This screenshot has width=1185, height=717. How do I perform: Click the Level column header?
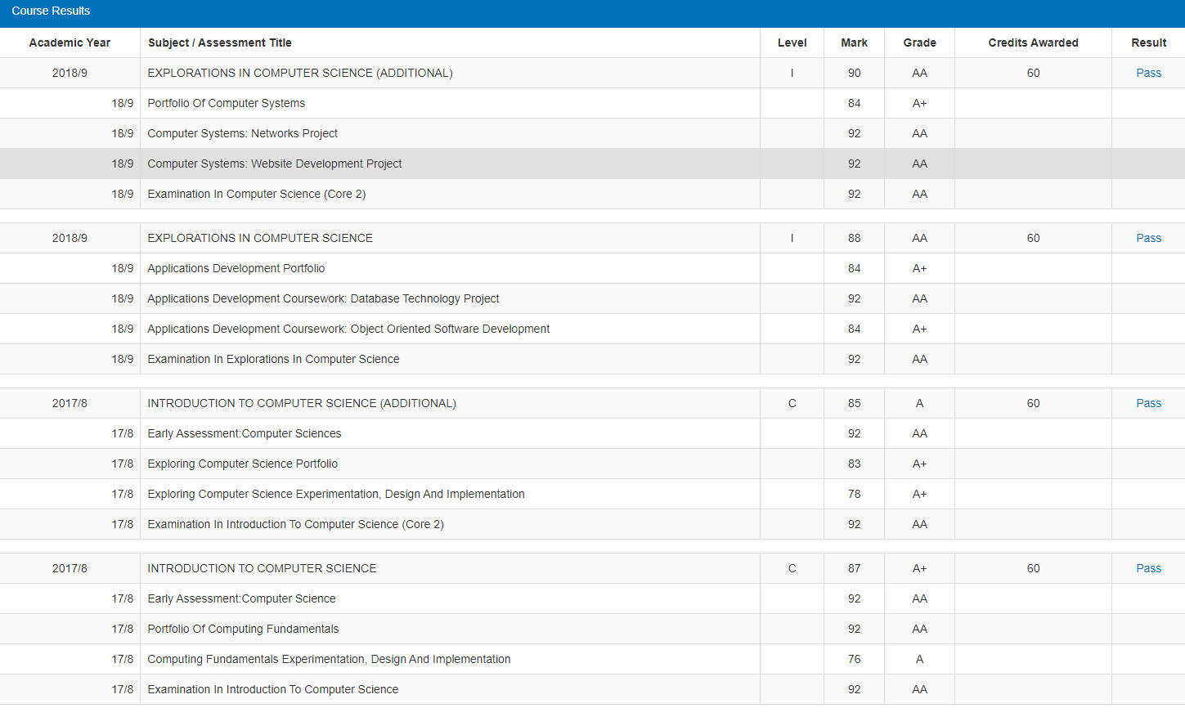[792, 43]
